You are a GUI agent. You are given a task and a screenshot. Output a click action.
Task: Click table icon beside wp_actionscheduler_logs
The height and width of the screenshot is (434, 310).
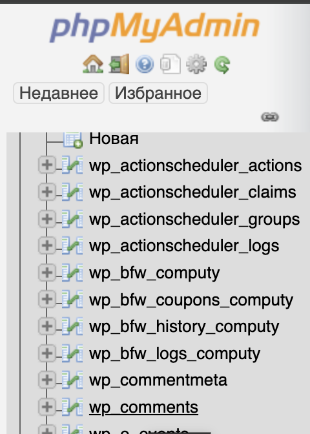[72, 245]
